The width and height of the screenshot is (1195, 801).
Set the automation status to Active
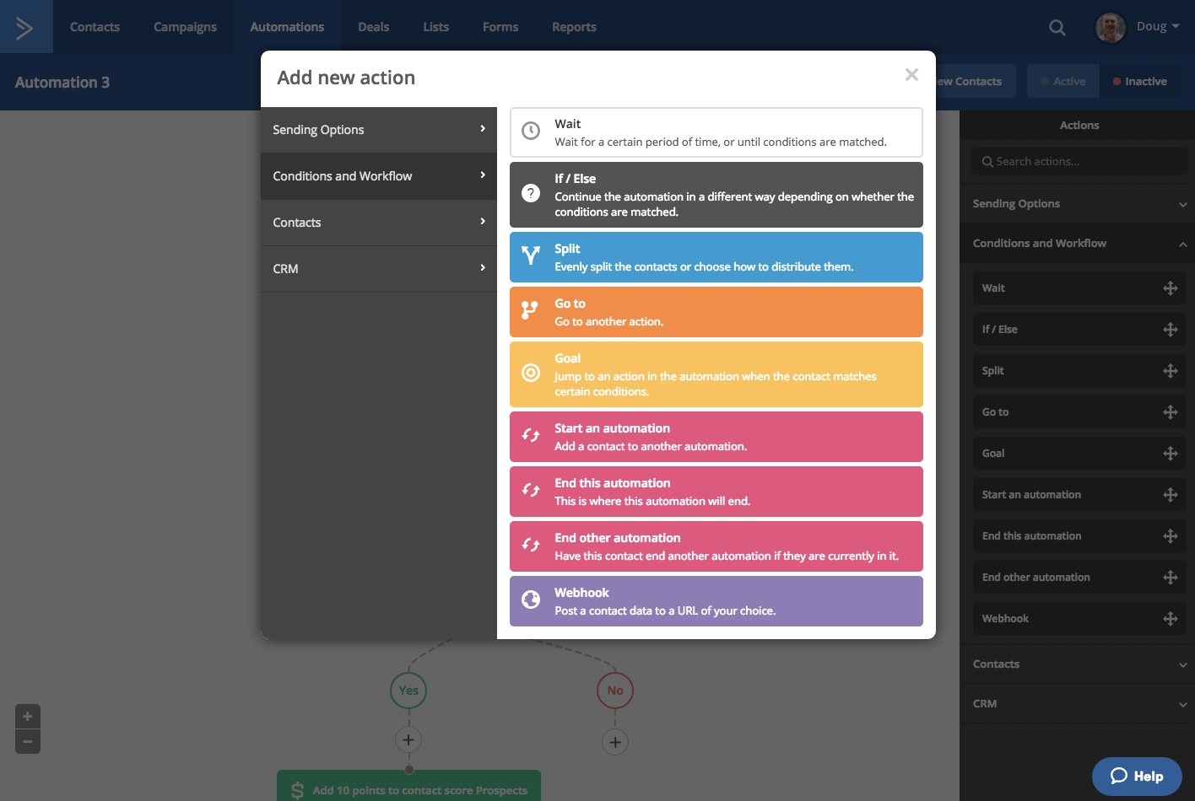[x=1063, y=82]
